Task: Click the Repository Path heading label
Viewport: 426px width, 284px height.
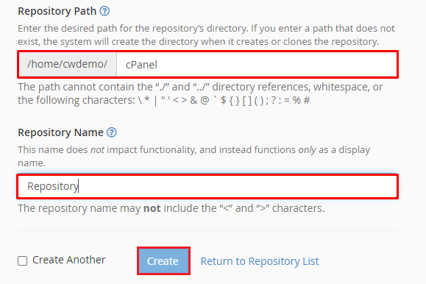Action: (57, 11)
